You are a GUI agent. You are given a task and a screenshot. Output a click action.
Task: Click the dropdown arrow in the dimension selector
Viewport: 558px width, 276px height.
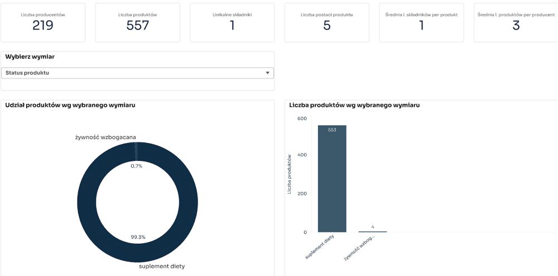268,73
